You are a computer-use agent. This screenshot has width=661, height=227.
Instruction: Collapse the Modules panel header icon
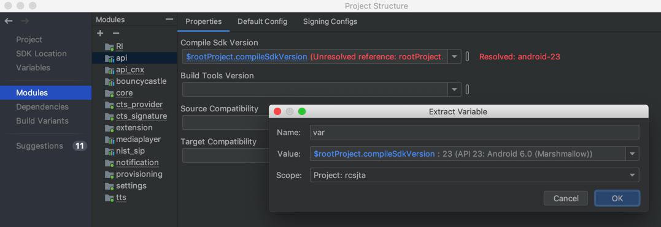click(169, 20)
